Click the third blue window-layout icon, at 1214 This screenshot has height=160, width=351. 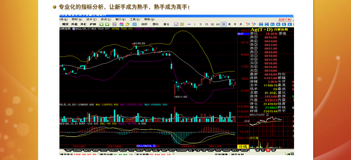273,24
